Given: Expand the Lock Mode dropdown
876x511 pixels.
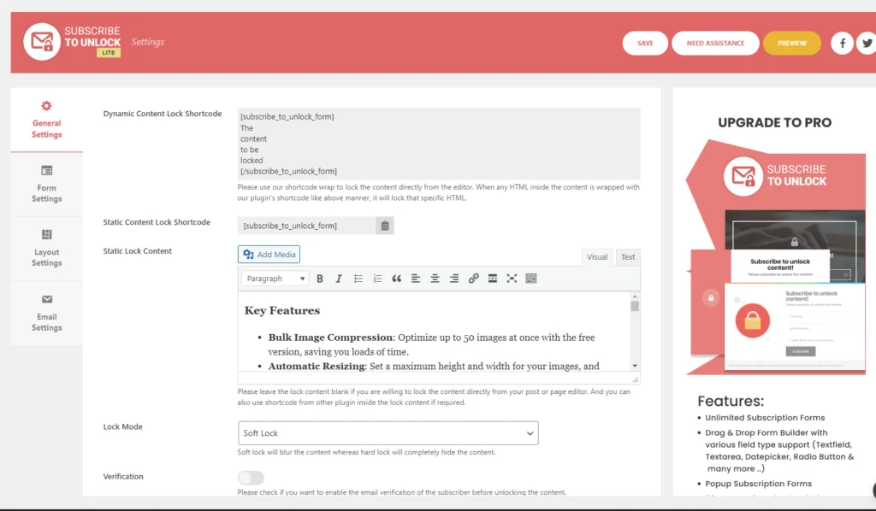Looking at the screenshot, I should (x=388, y=433).
